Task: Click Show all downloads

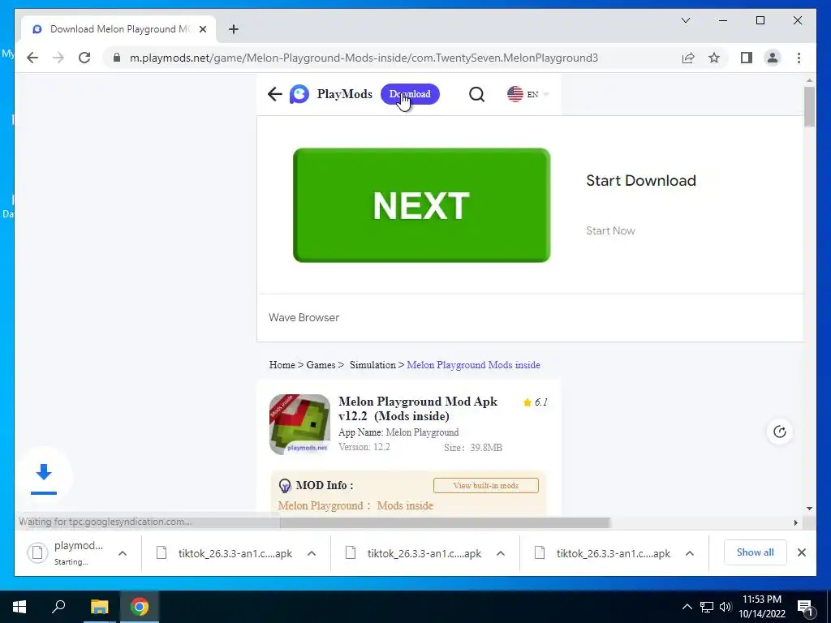Action: pyautogui.click(x=756, y=552)
